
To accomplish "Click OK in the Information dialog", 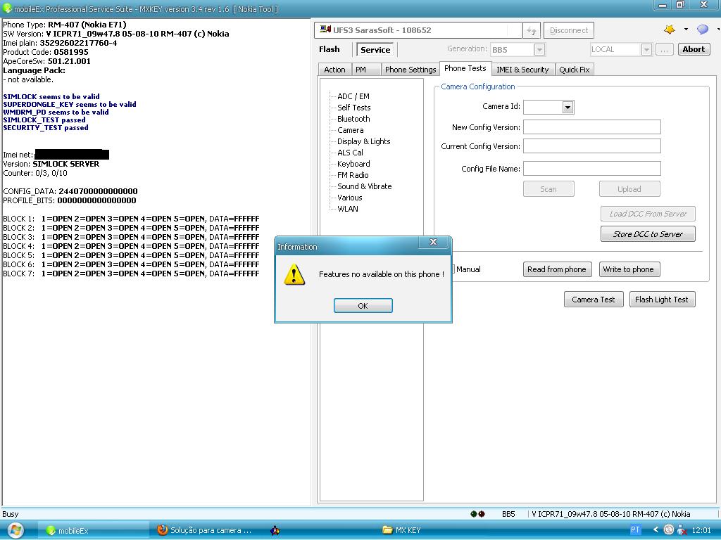I will coord(363,306).
